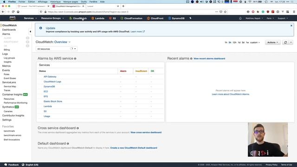Click Learn more about CloudWatch Alarms
297x167 pixels.
click(231, 94)
